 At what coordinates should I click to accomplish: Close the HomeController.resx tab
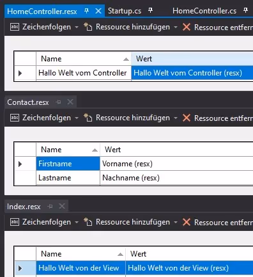[98, 11]
